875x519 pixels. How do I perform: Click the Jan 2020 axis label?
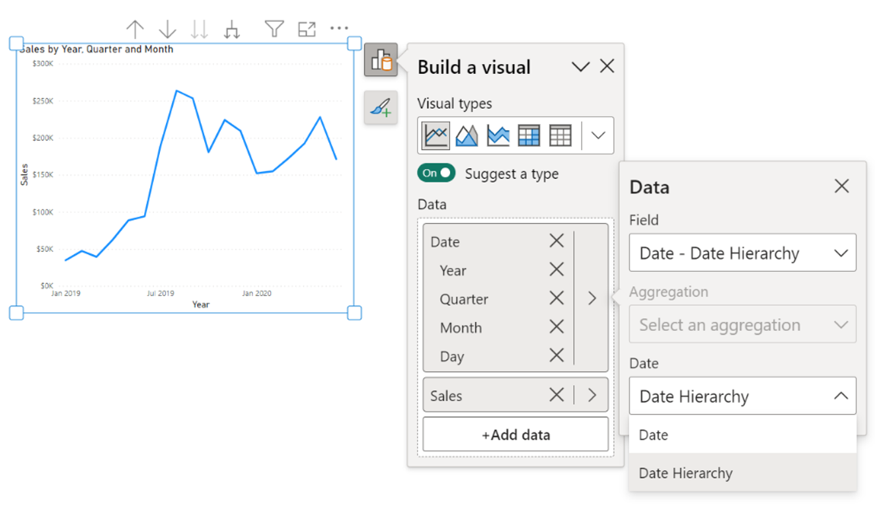256,293
